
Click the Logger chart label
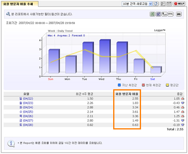[x=160, y=30]
